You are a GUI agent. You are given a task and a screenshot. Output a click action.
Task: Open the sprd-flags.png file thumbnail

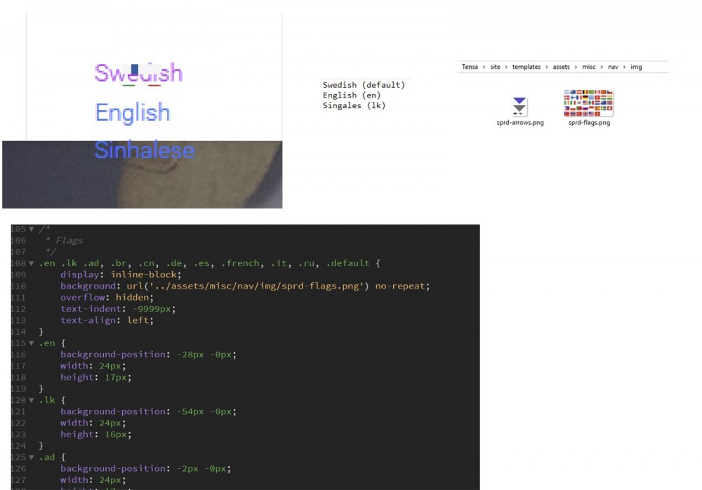click(588, 103)
